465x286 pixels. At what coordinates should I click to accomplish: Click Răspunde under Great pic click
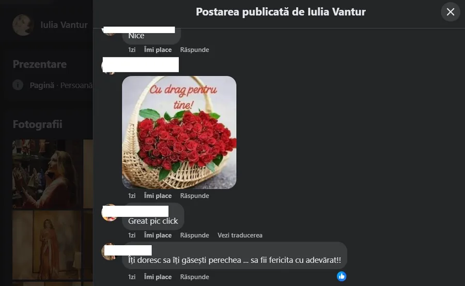pos(195,235)
